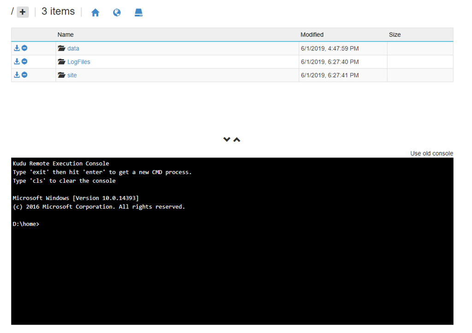Download the site folder
The height and width of the screenshot is (333, 472).
[17, 75]
